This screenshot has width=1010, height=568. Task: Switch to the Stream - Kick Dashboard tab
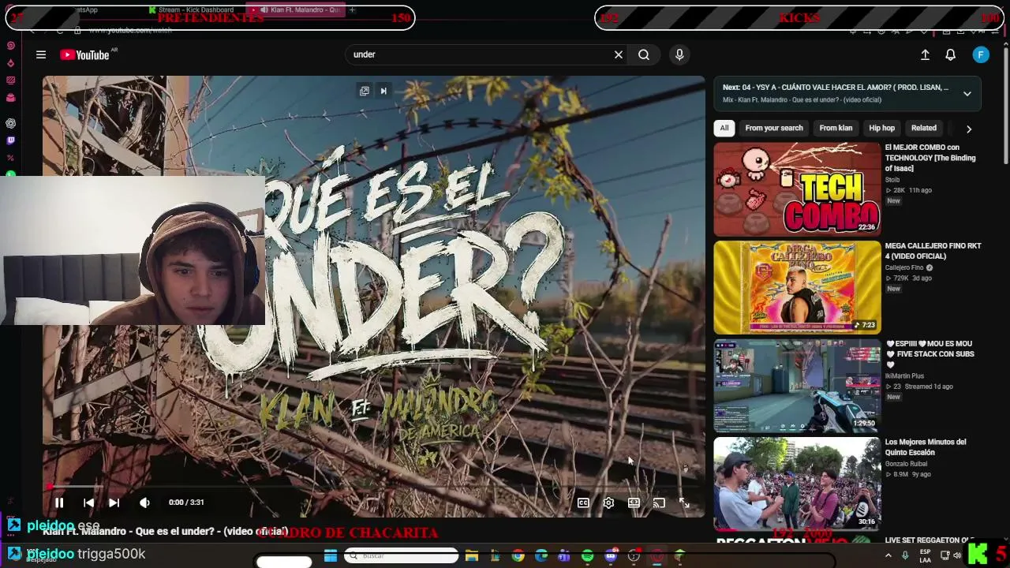coord(192,10)
